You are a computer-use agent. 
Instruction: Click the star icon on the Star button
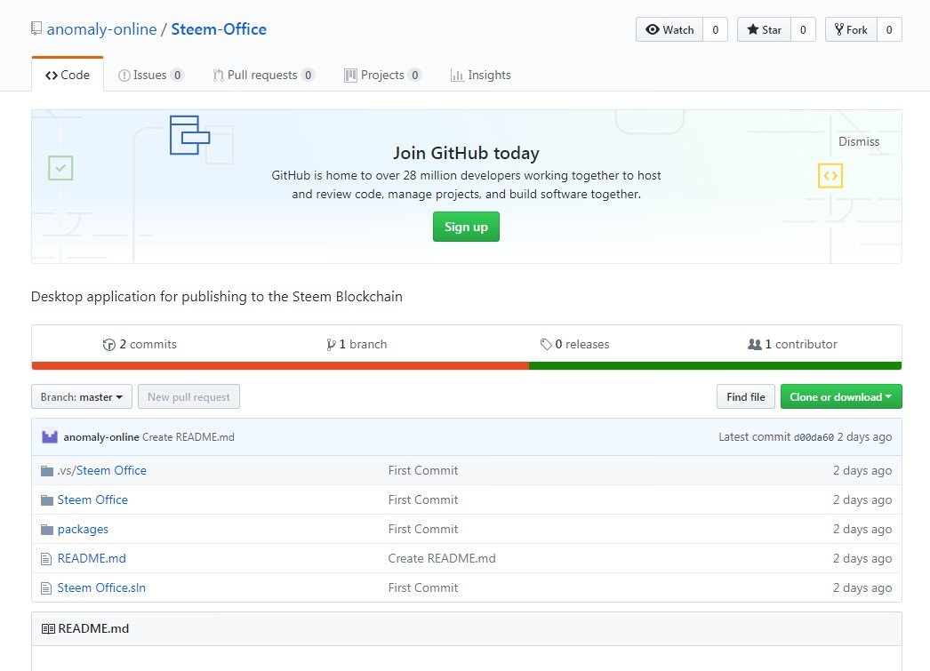coord(753,29)
